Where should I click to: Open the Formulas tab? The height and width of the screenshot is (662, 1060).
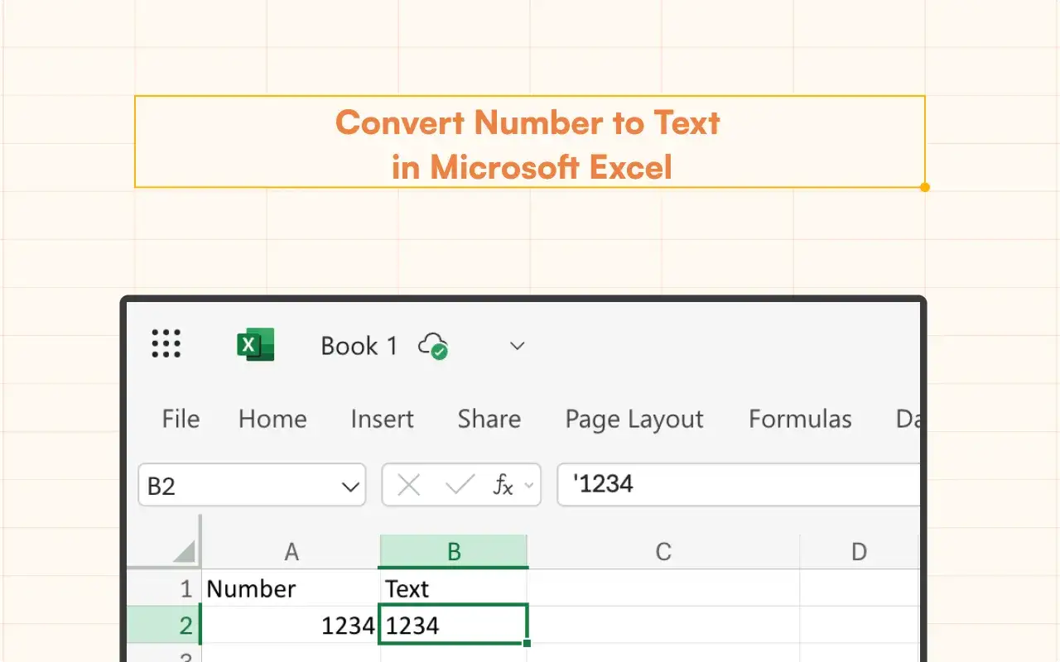800,419
